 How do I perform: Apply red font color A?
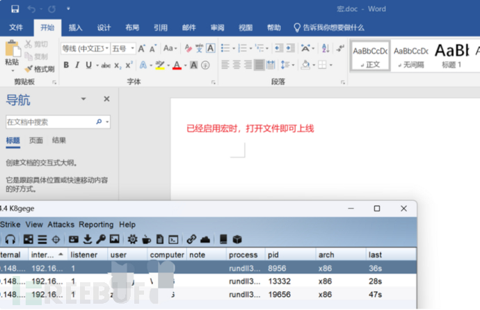coord(177,65)
